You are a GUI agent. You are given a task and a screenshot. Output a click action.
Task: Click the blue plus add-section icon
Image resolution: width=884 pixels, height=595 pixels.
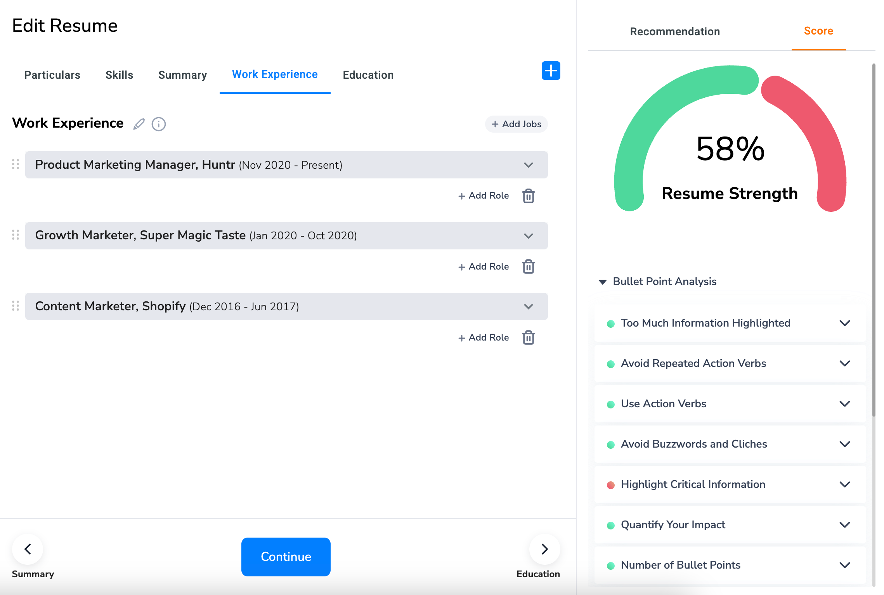pos(551,71)
